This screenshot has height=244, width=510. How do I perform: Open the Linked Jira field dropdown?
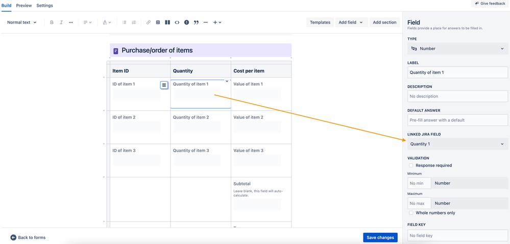(x=457, y=144)
